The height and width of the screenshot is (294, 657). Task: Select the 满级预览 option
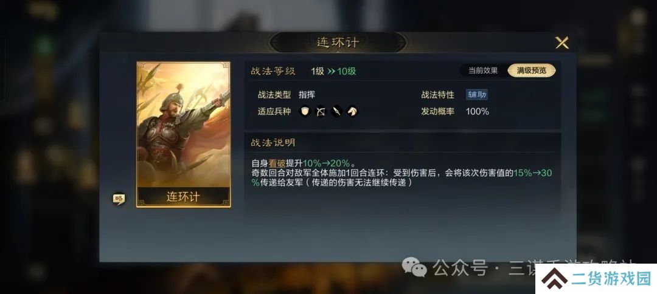click(x=532, y=70)
